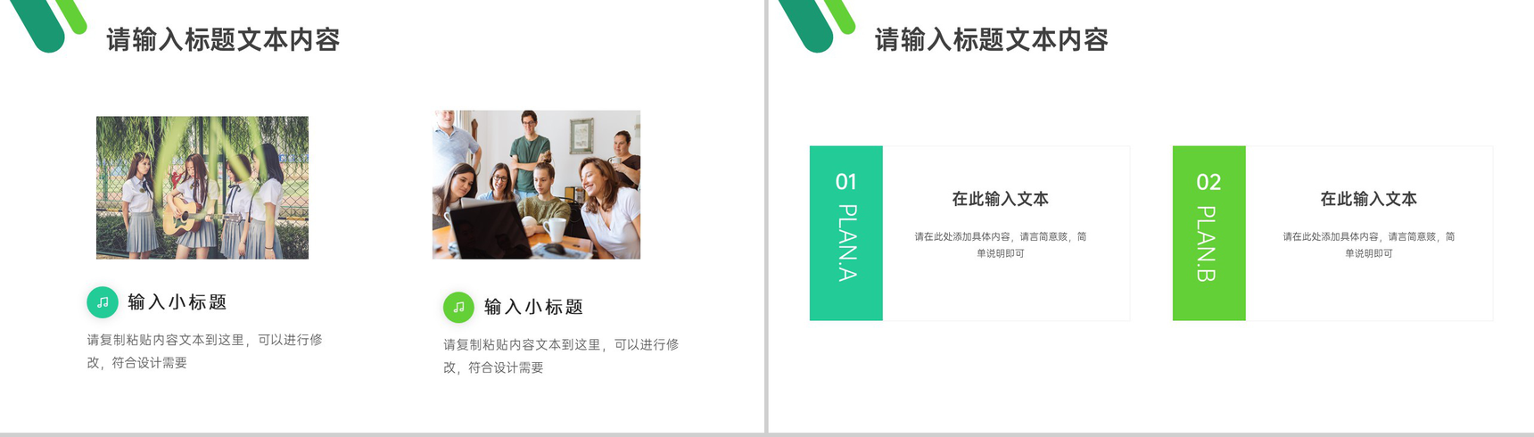Click green stripe logo on left slide
Image resolution: width=1534 pixels, height=437 pixels.
click(49, 24)
